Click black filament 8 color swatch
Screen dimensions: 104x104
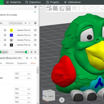coord(11,45)
